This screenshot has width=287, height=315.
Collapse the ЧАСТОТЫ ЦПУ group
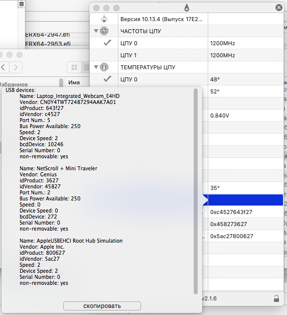tap(96, 31)
